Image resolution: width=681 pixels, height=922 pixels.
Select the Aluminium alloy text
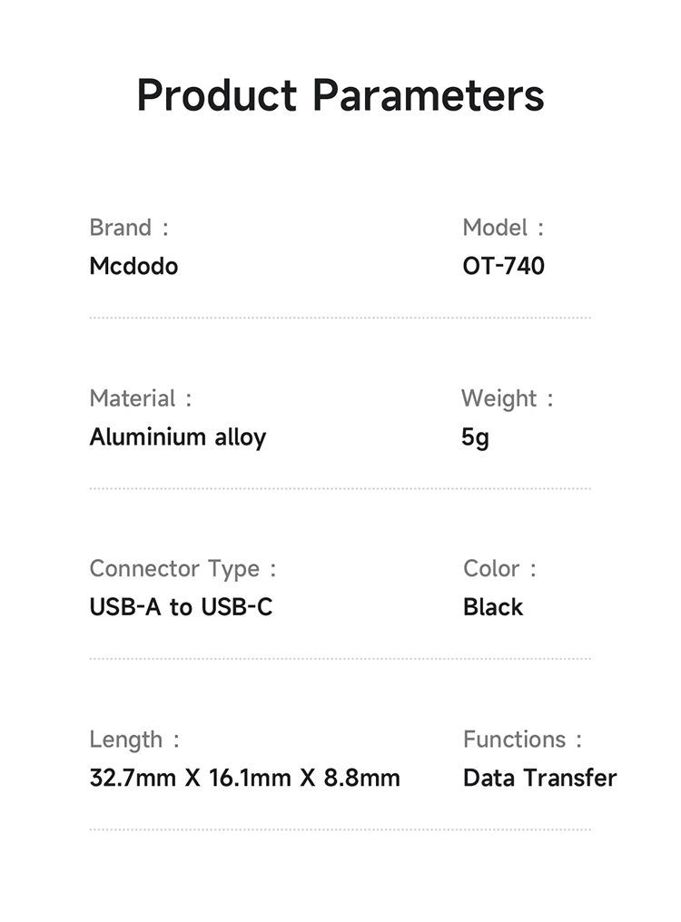[177, 437]
